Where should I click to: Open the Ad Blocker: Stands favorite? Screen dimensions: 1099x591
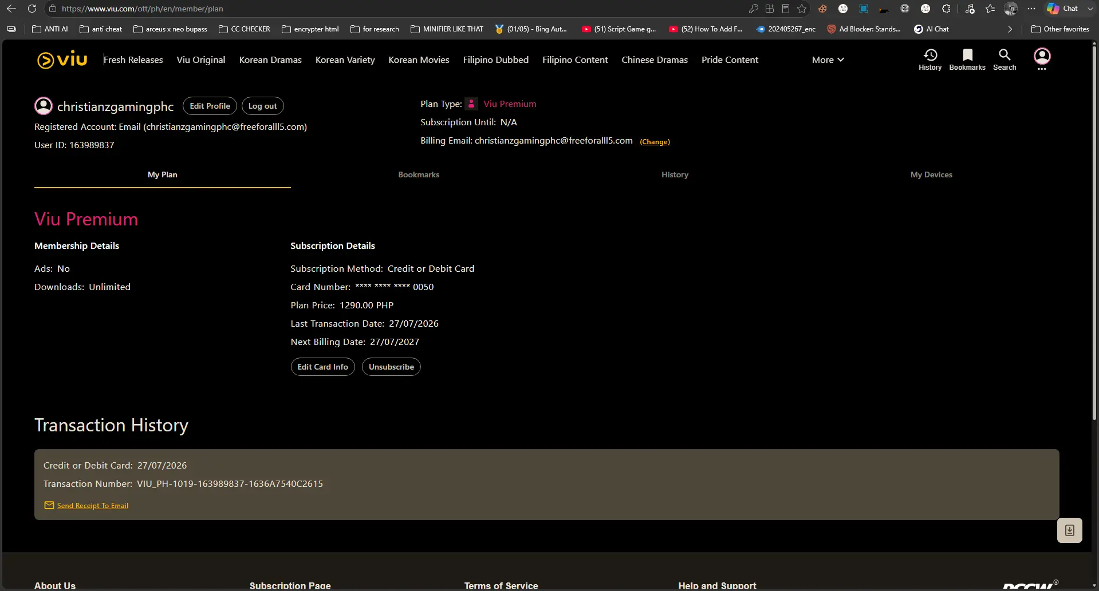coord(864,29)
